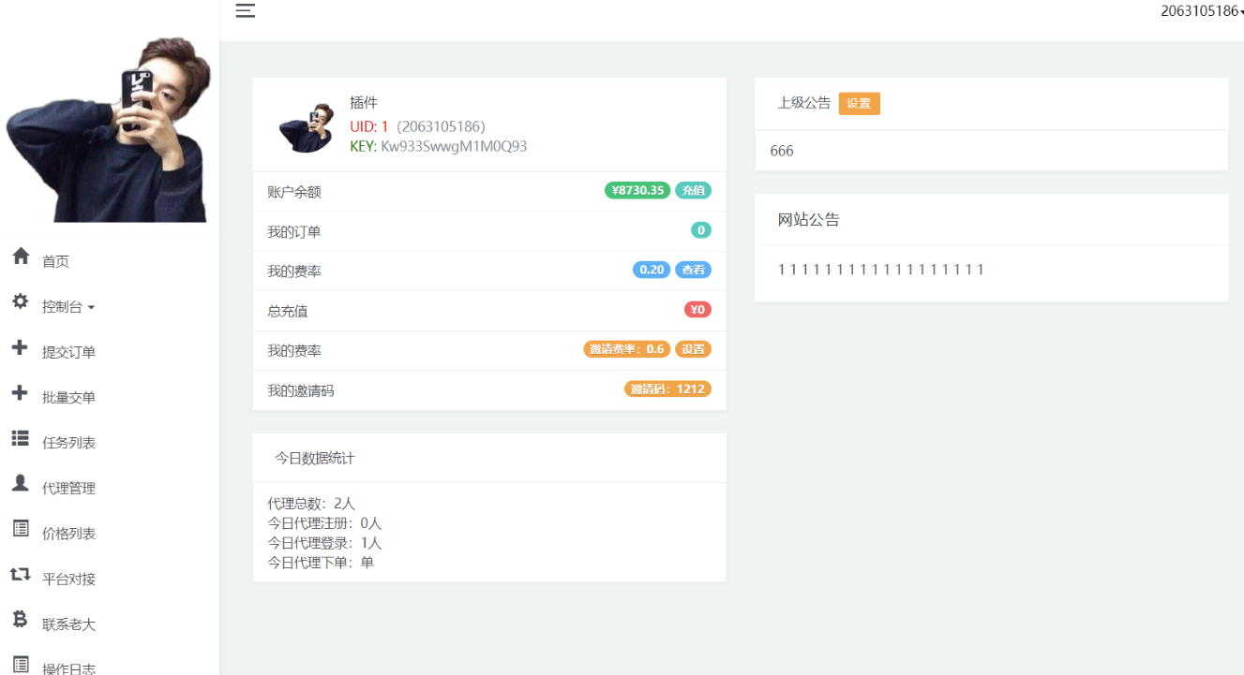Click the home icon beside 首页

[x=21, y=257]
